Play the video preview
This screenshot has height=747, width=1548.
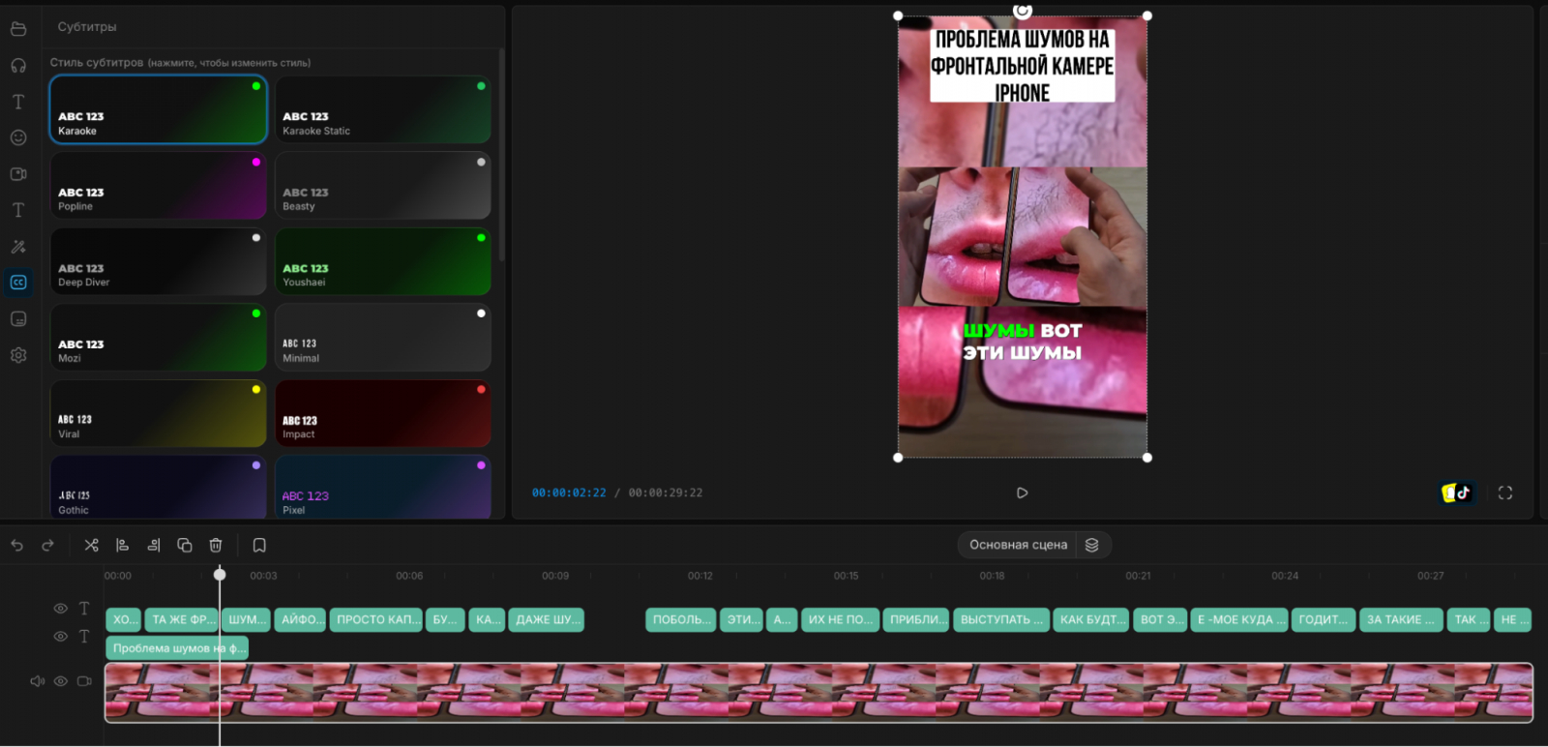(x=1022, y=493)
